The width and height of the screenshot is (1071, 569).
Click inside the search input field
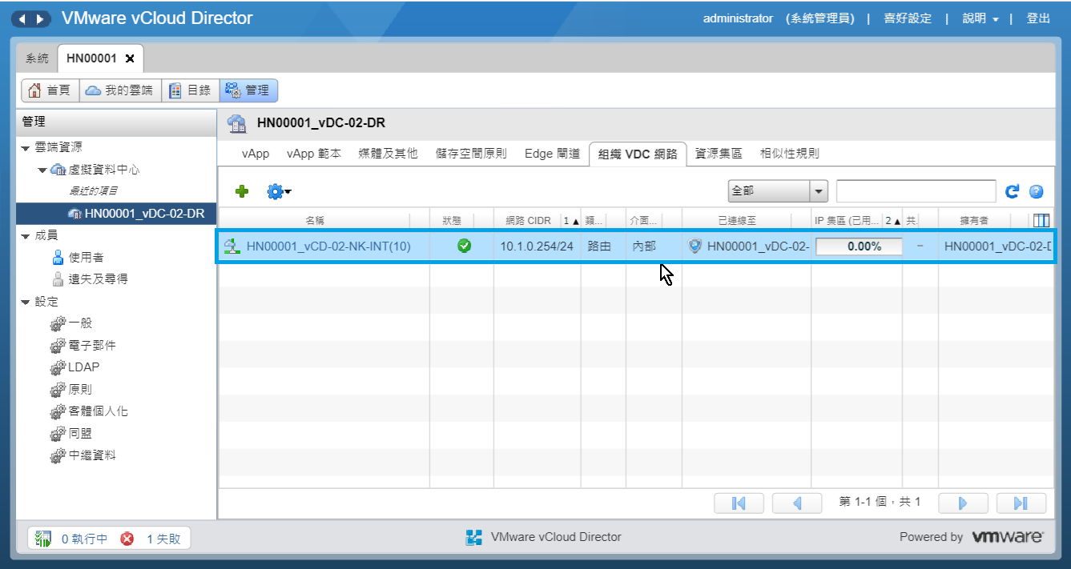point(916,190)
